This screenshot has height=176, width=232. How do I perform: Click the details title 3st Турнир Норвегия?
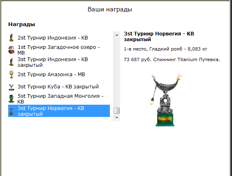[x=159, y=36]
